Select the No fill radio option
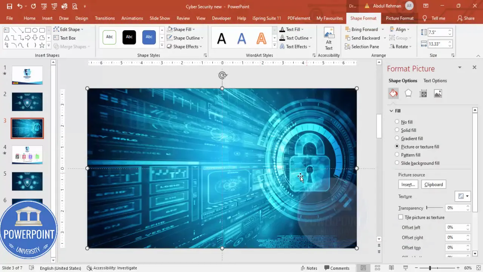The image size is (483, 272). [397, 122]
